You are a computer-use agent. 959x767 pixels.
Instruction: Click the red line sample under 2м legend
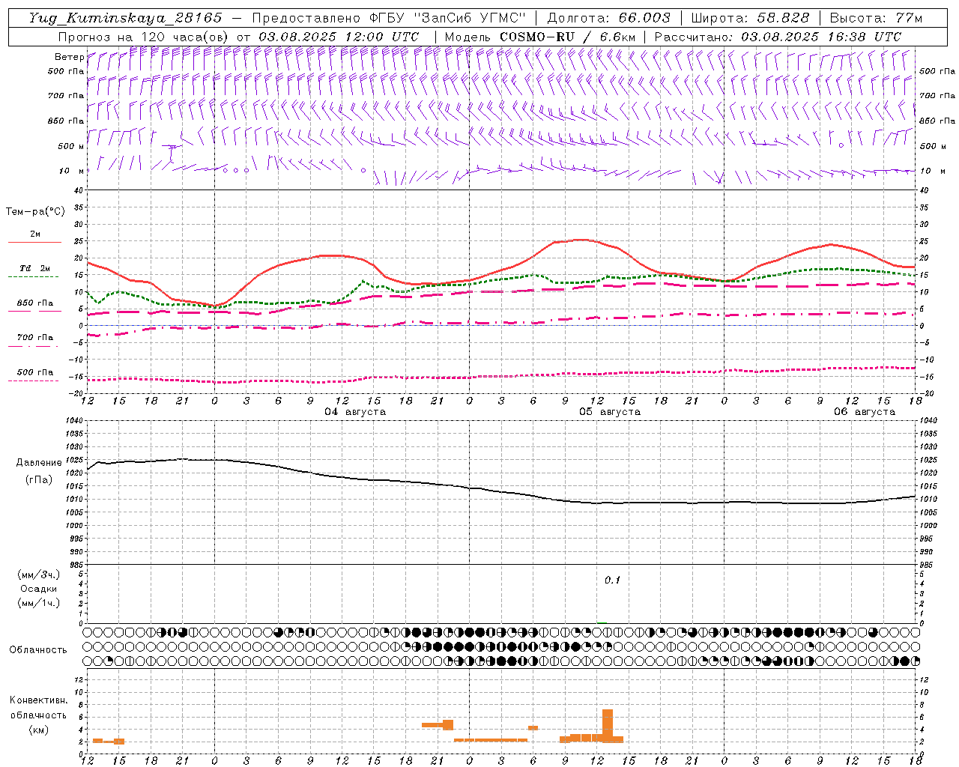tap(34, 243)
